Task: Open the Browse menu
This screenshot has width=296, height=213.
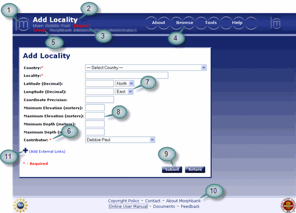Action: point(185,23)
